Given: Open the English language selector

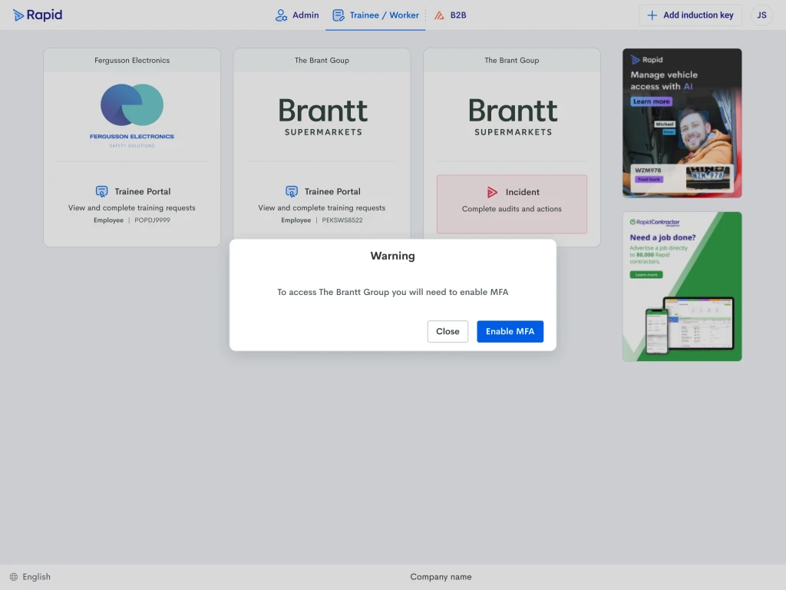Looking at the screenshot, I should 30,577.
